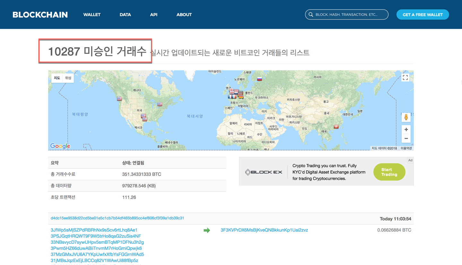Open the 이용약관 terms link on the map

[x=406, y=148]
